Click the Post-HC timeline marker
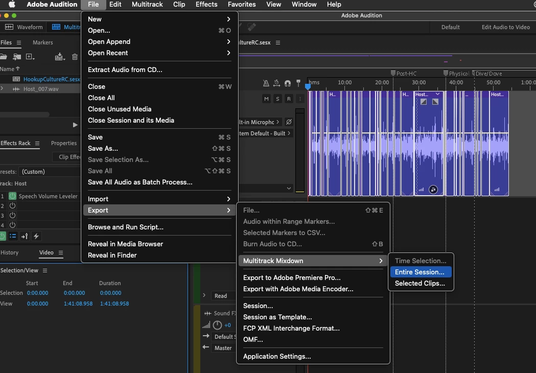This screenshot has height=373, width=536. point(393,73)
